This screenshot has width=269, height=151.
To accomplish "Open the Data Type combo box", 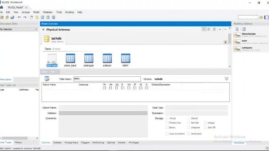I will (x=197, y=108).
